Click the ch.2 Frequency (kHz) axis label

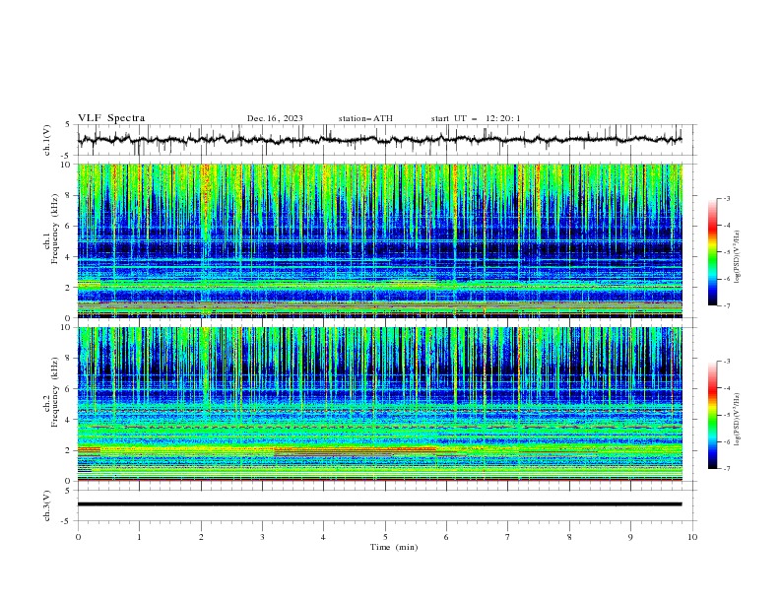pyautogui.click(x=52, y=391)
